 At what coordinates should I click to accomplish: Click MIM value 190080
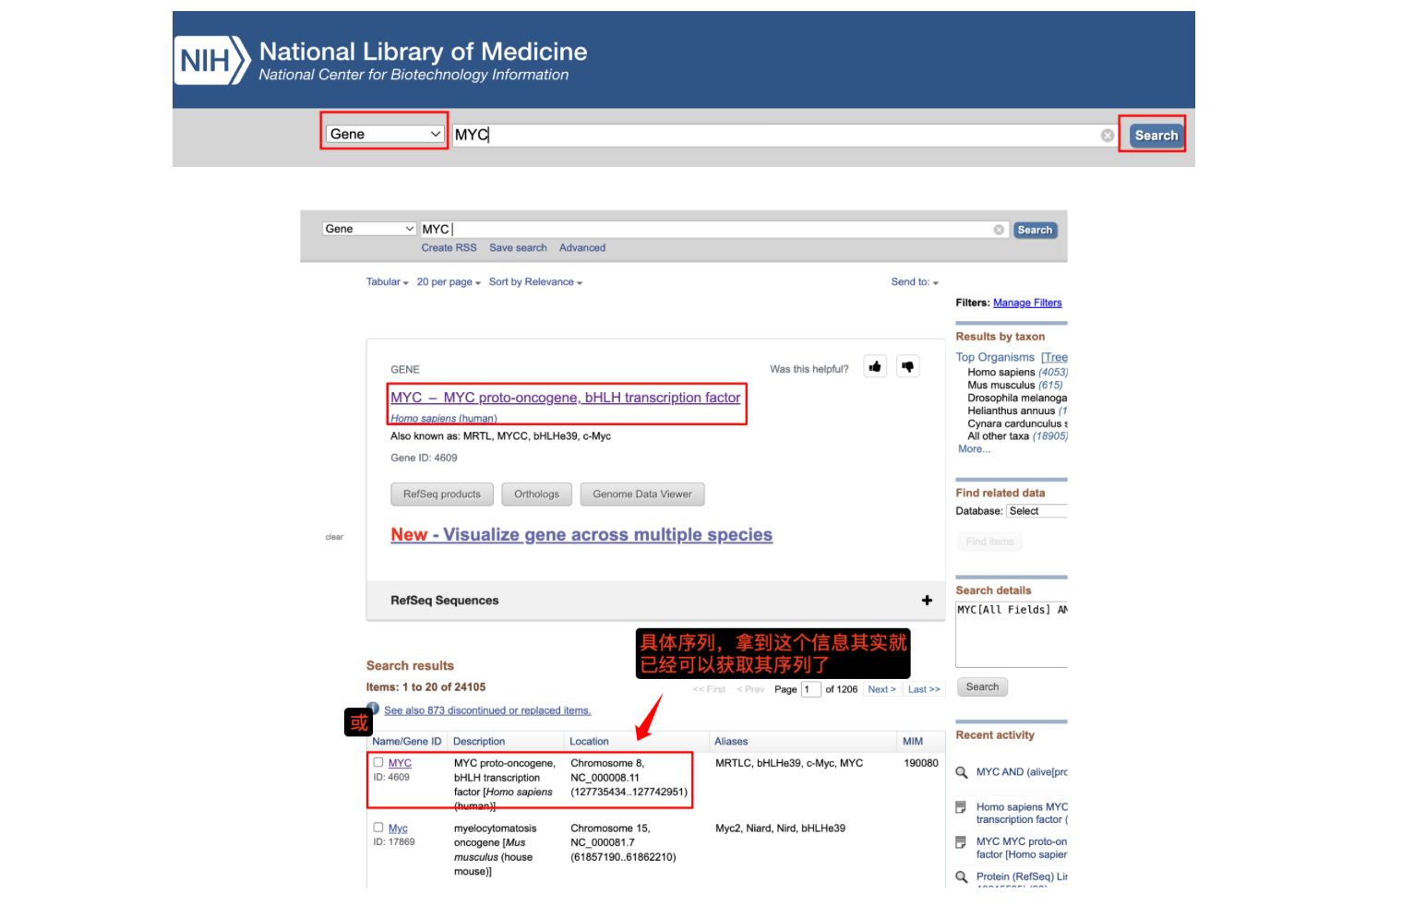(921, 763)
